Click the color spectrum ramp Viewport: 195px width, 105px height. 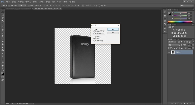(180, 22)
